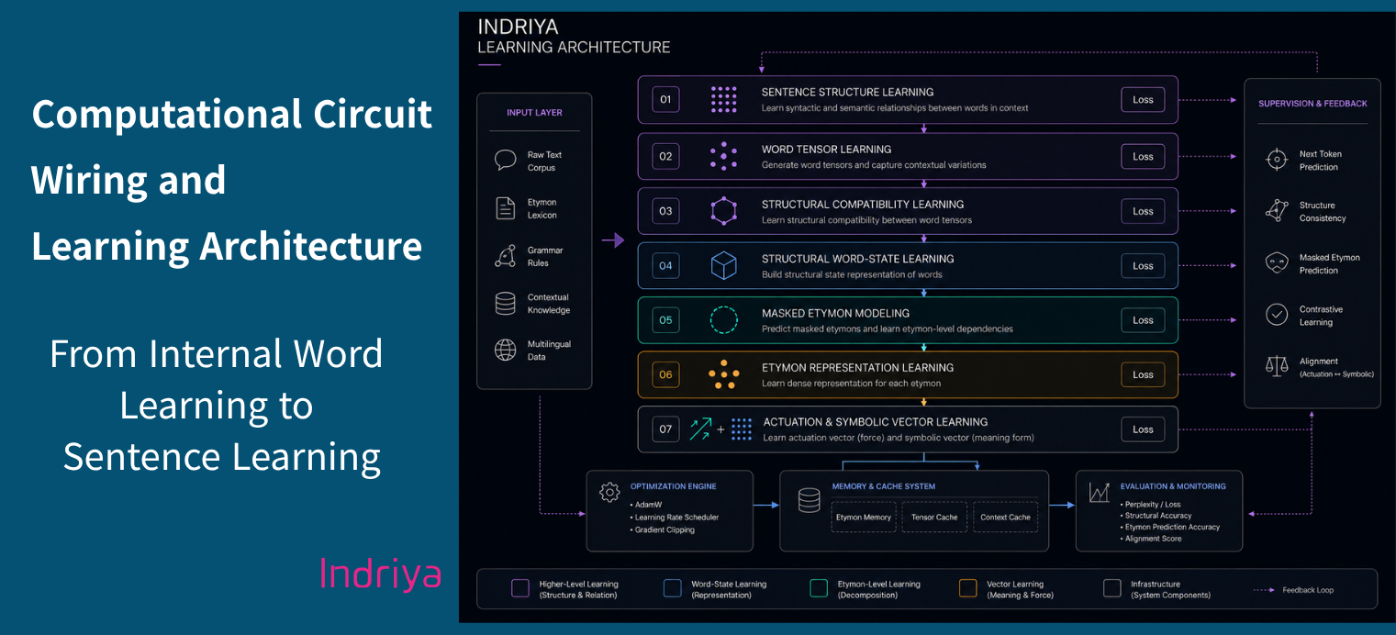Screen dimensions: 1396x635
Task: Select the 02 step number box
Action: click(665, 156)
